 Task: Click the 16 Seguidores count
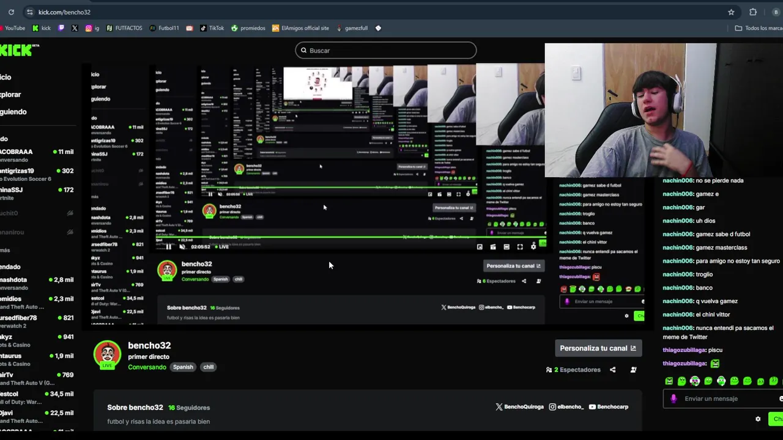click(x=189, y=408)
